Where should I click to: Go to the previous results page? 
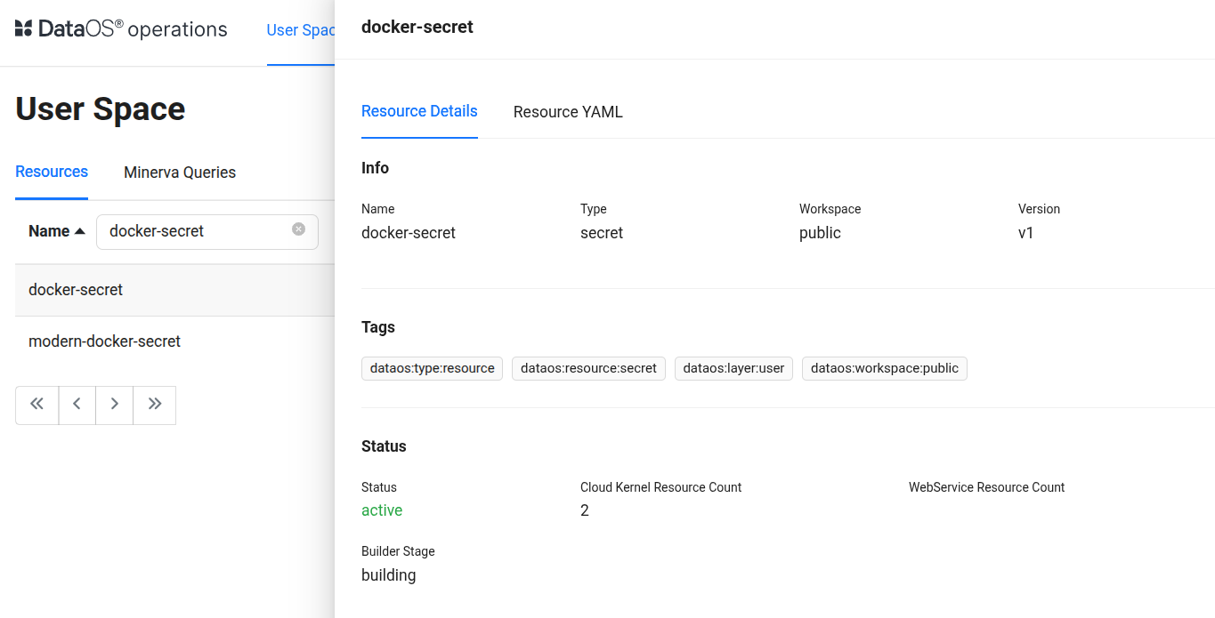[77, 405]
